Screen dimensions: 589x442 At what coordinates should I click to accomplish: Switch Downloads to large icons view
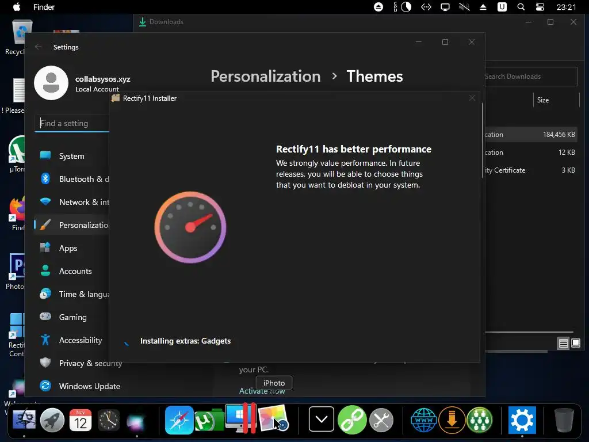tap(575, 343)
